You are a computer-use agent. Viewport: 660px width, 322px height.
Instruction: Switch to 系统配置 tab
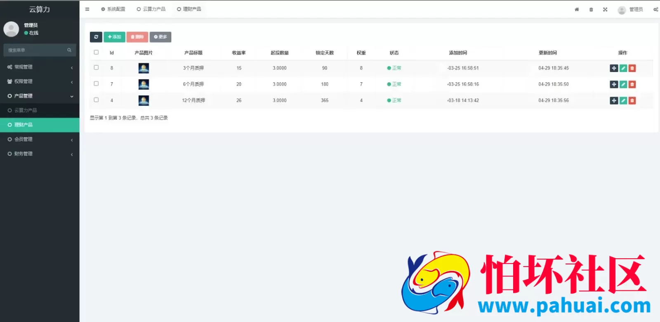tap(113, 9)
